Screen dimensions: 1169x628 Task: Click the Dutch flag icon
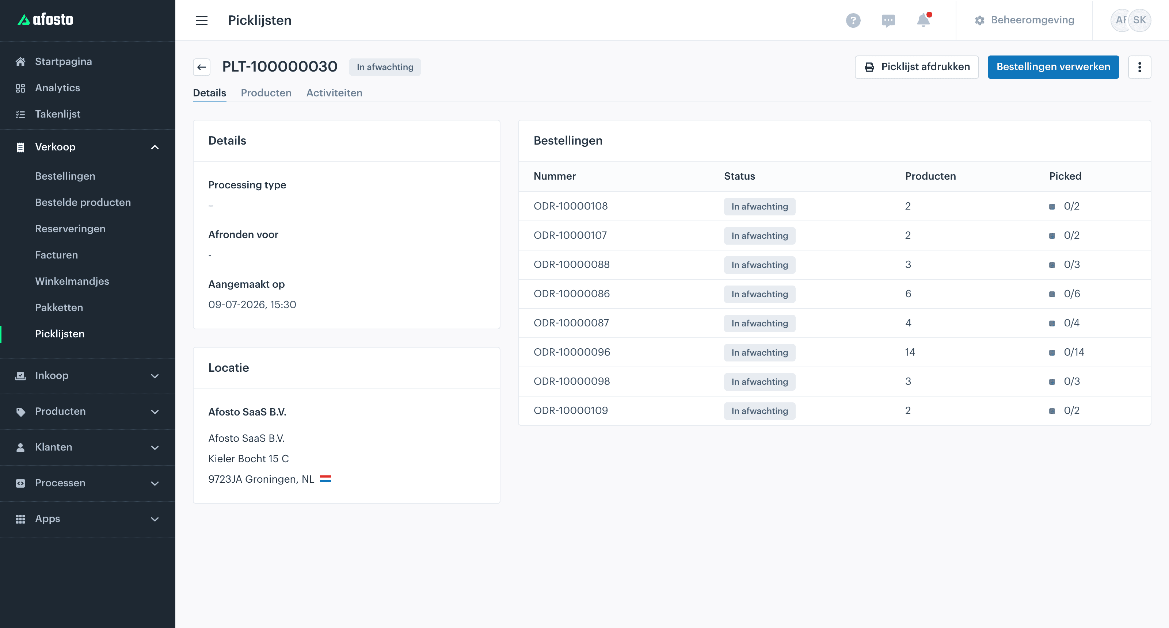tap(325, 479)
